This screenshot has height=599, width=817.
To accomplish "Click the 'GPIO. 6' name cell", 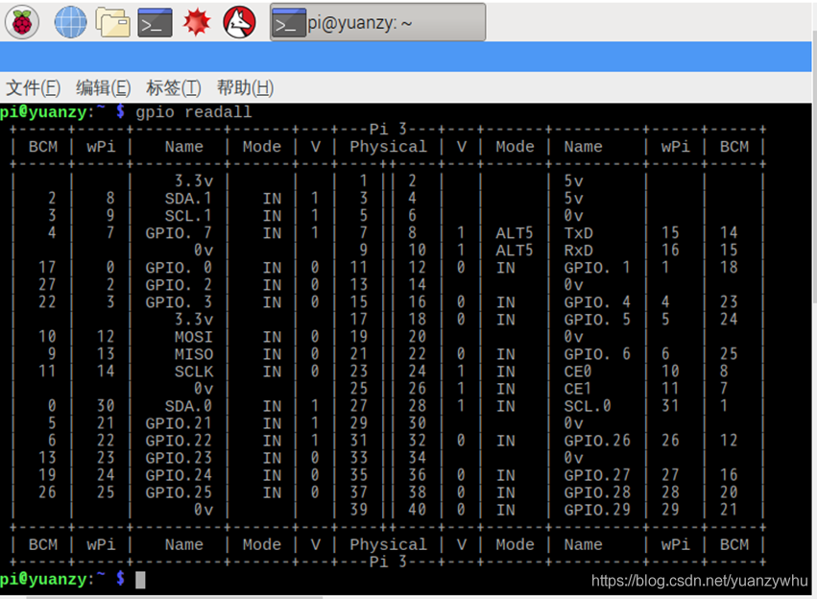I will pos(597,354).
